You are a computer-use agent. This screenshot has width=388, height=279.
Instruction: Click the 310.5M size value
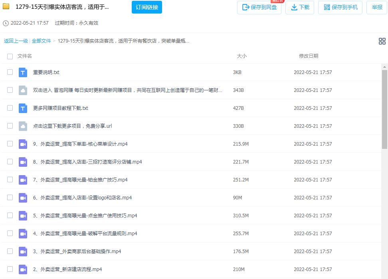tap(241, 216)
